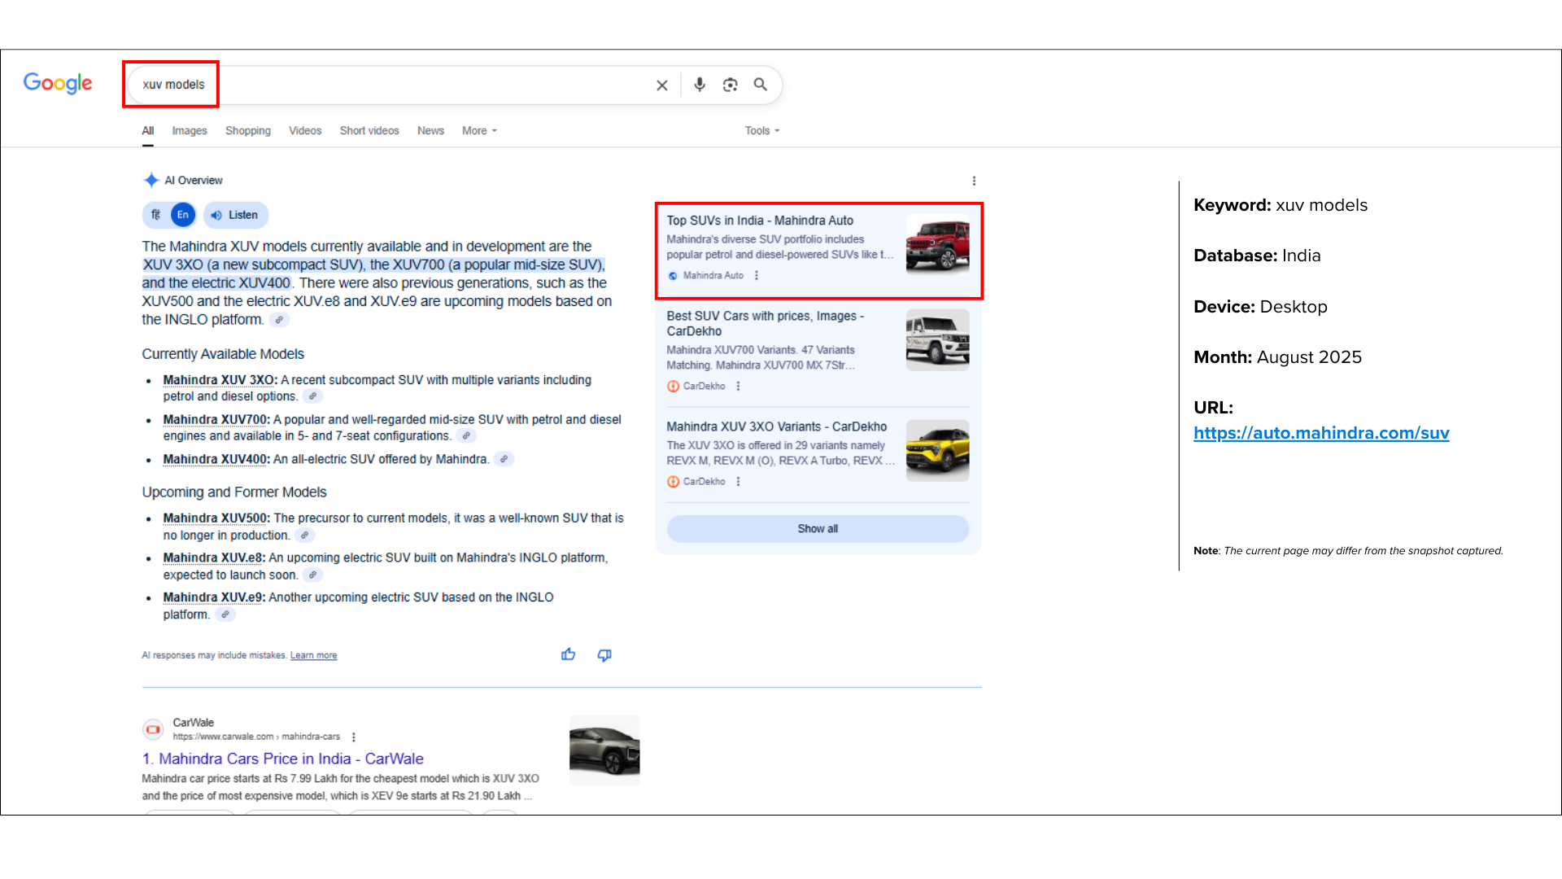
Task: Open Google Lens image search icon
Action: 730,85
